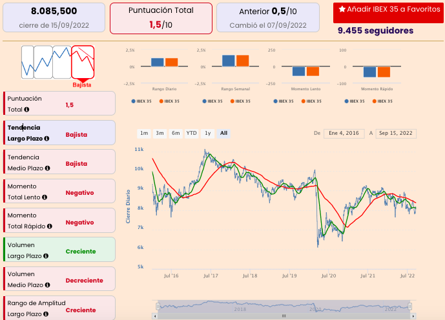Toggle blue IBEX 35 legend under Rango Diario
This screenshot has width=445, height=320.
[x=141, y=101]
